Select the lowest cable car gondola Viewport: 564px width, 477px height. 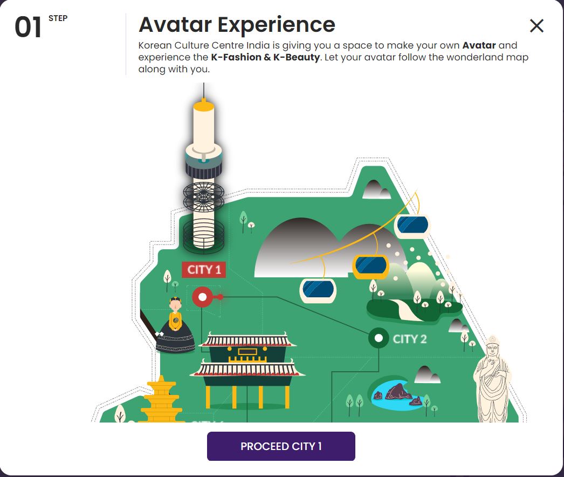click(x=318, y=291)
